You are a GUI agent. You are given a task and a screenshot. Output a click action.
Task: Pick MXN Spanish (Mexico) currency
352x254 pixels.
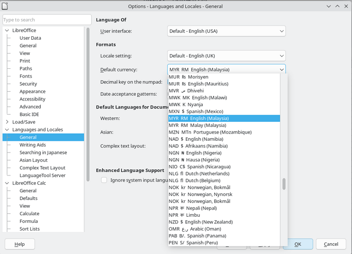point(224,111)
